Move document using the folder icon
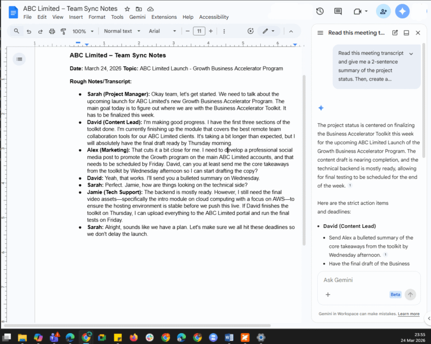This screenshot has height=344, width=431. click(139, 9)
